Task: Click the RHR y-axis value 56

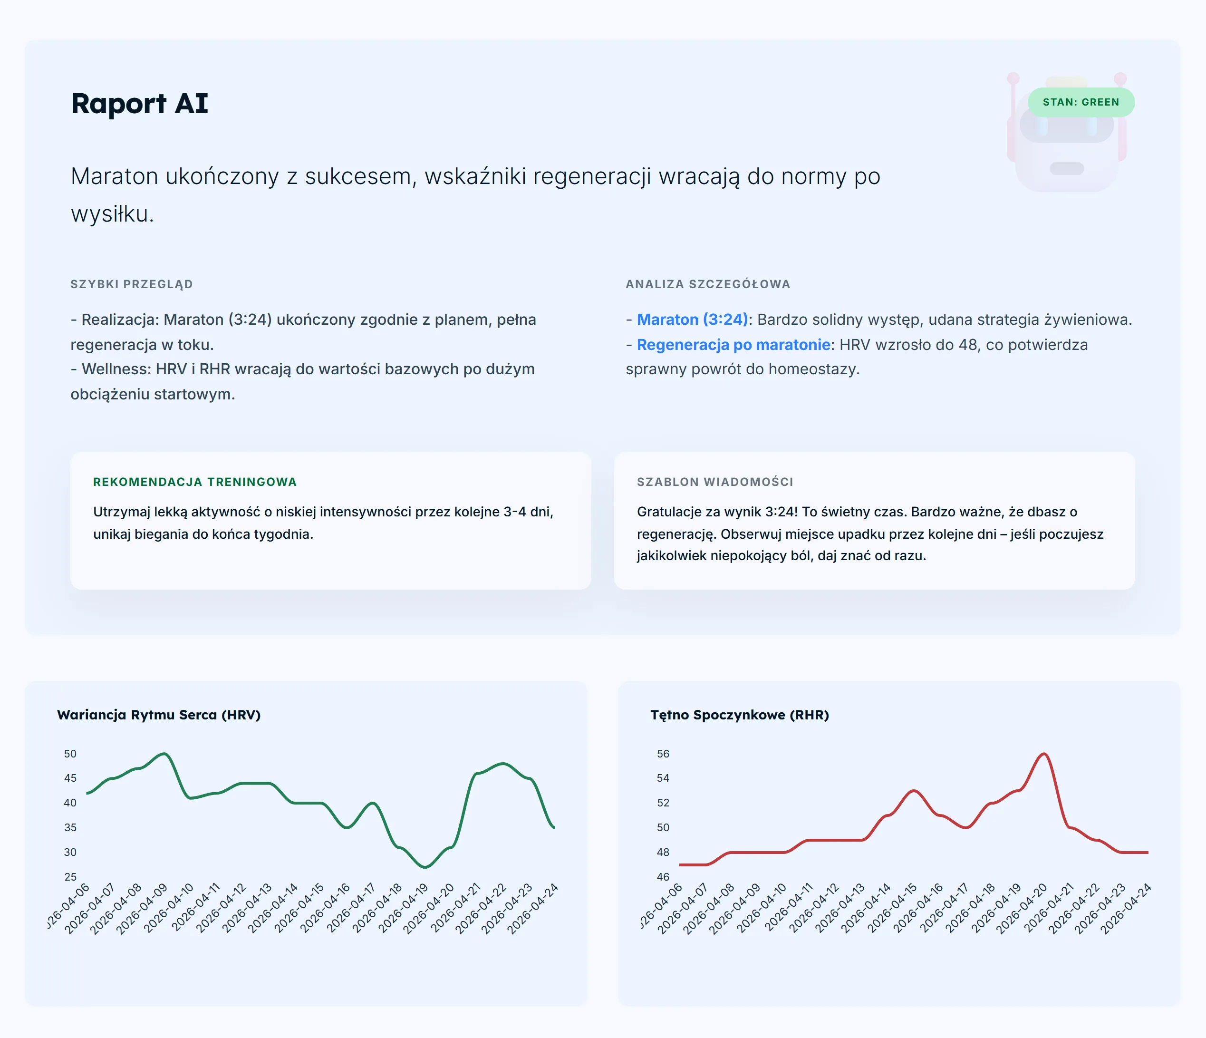Action: pos(663,754)
